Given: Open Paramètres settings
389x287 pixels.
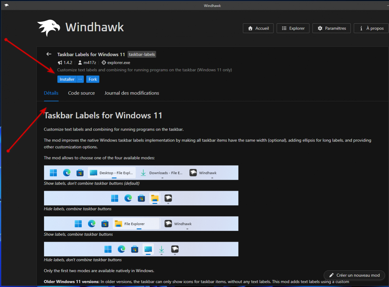Looking at the screenshot, I should pyautogui.click(x=331, y=28).
